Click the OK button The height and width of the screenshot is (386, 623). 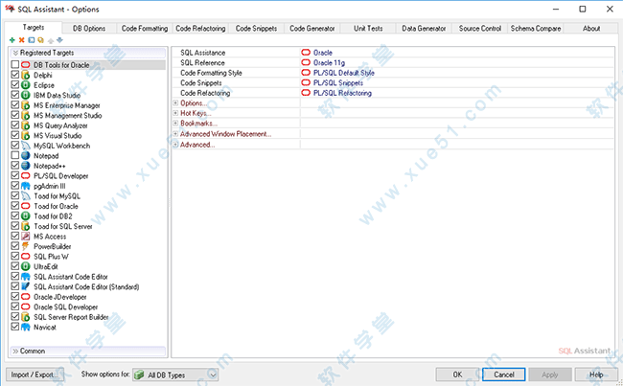pyautogui.click(x=458, y=375)
